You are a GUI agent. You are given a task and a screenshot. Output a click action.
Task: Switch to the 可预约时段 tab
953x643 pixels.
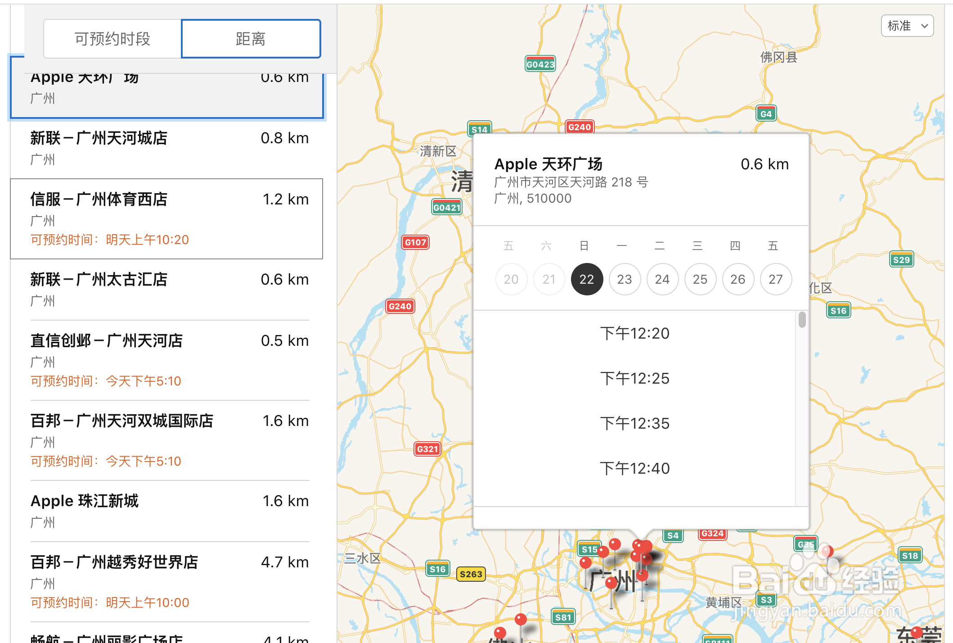(x=112, y=39)
